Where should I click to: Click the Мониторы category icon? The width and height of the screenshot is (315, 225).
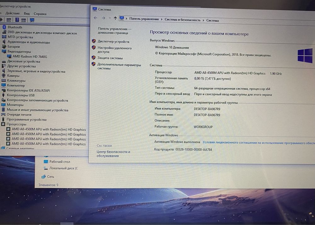(3, 105)
